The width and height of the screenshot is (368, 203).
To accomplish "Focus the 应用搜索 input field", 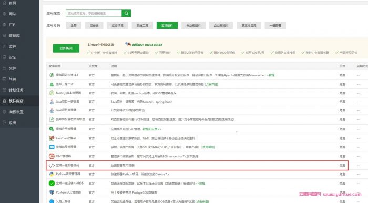I will [94, 13].
